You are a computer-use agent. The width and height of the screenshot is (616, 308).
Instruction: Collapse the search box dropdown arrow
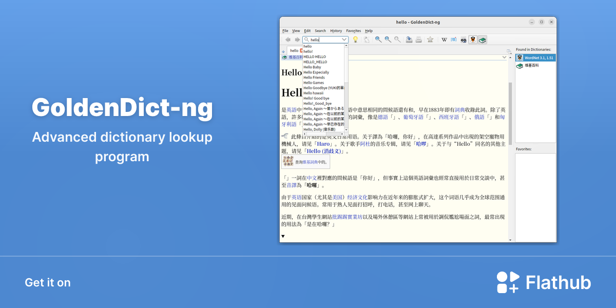[x=344, y=40]
